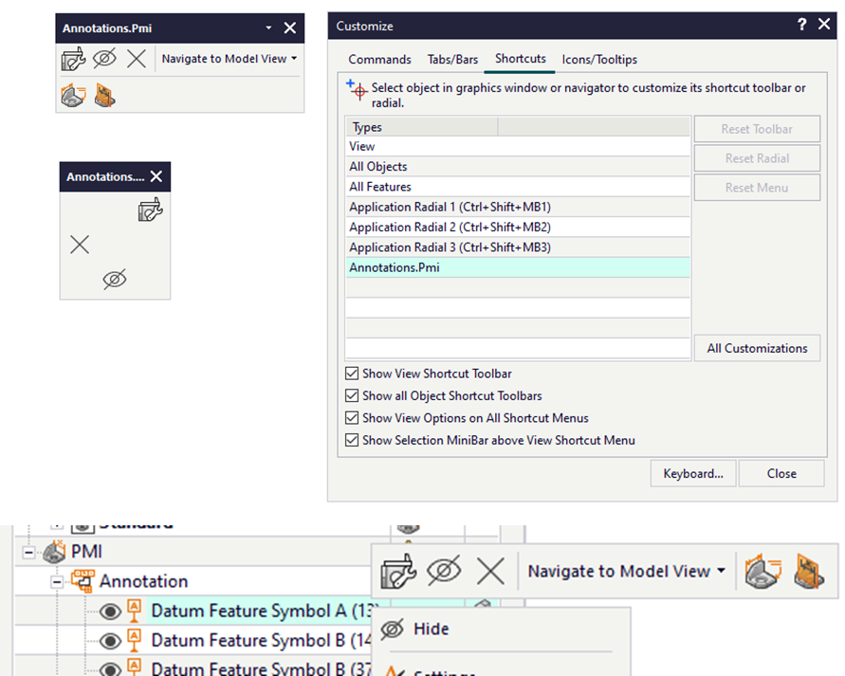
Task: Click the hide eye icon in the top Annotations.Pmi toolbar
Action: coord(104,59)
